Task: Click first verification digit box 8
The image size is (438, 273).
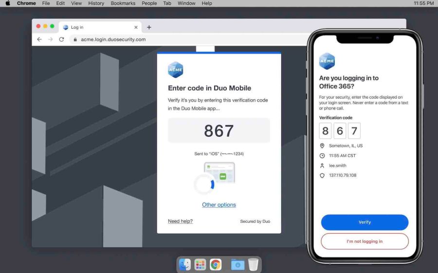Action: [x=325, y=131]
